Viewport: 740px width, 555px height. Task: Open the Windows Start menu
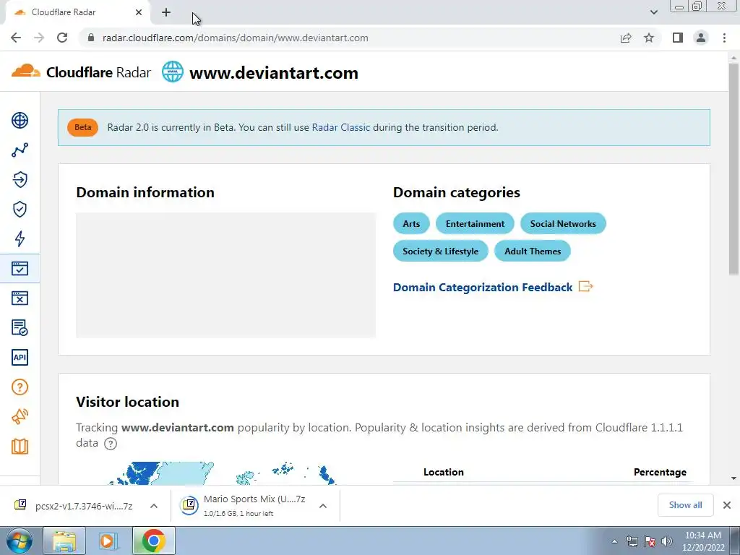click(19, 541)
